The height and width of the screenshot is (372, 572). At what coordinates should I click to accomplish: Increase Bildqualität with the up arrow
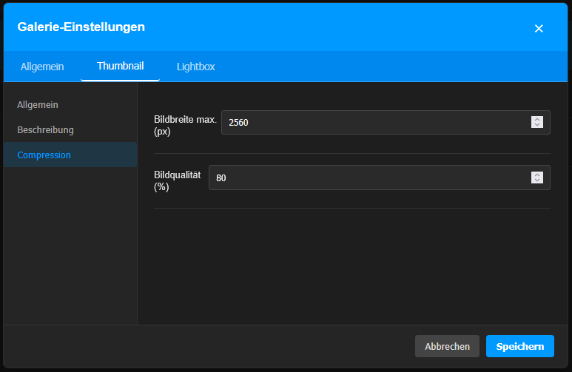click(x=537, y=175)
